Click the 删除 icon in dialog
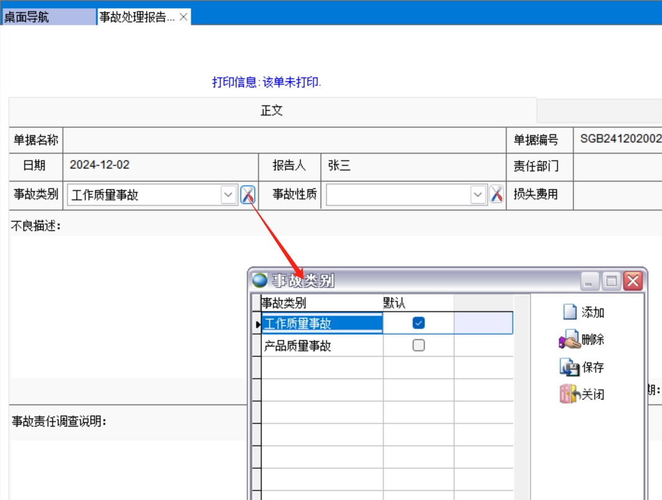The image size is (662, 500). click(569, 340)
